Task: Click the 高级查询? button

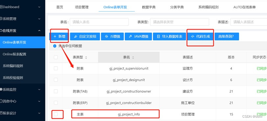Action: click(x=227, y=36)
